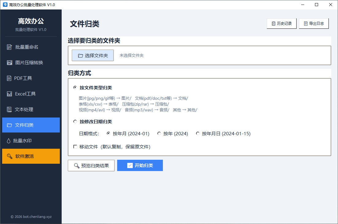Click the magnifier icon on 预览归类结果
The image size is (338, 224).
tap(76, 166)
